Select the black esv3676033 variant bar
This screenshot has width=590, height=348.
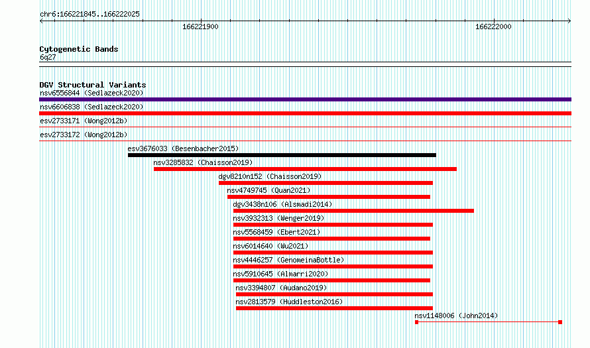point(282,155)
